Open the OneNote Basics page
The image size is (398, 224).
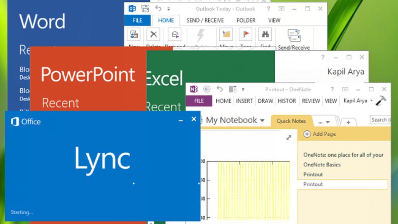pyautogui.click(x=322, y=165)
